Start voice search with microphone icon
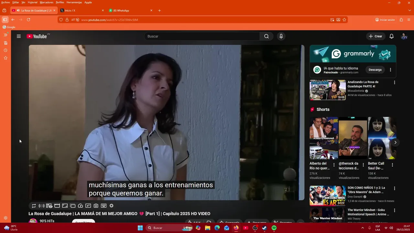Screen dimensions: 414x233 click(x=281, y=36)
